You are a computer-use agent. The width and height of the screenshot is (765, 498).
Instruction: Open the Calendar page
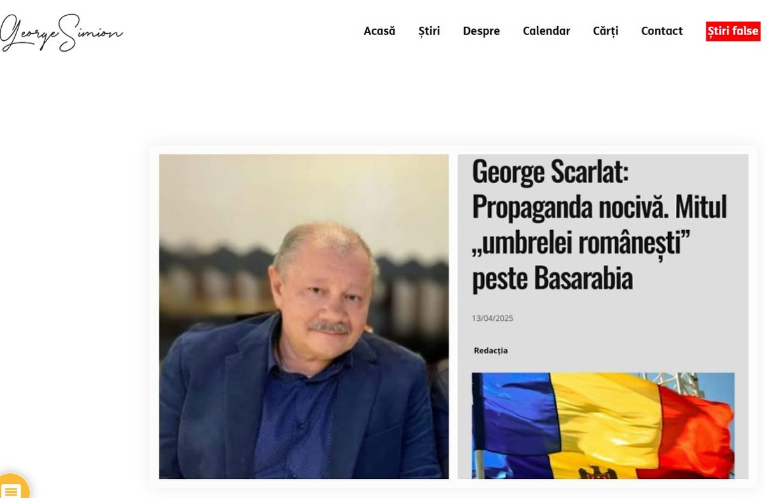point(546,31)
